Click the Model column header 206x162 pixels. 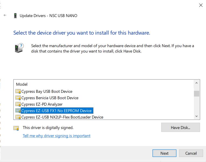click(x=22, y=84)
